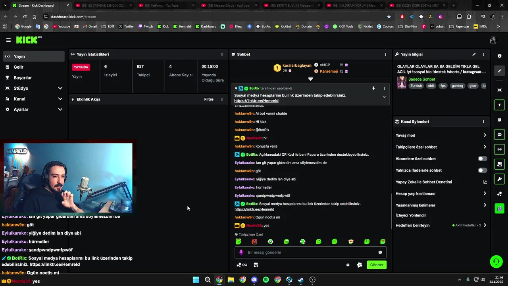Collapse the pinned message with its chevron

tap(384, 97)
